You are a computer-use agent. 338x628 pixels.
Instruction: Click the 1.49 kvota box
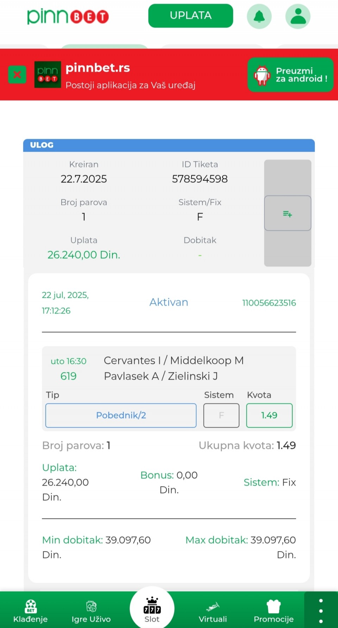[269, 415]
